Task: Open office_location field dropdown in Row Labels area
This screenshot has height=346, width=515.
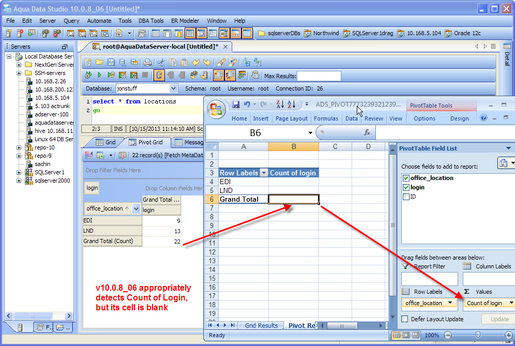Action: (450, 303)
